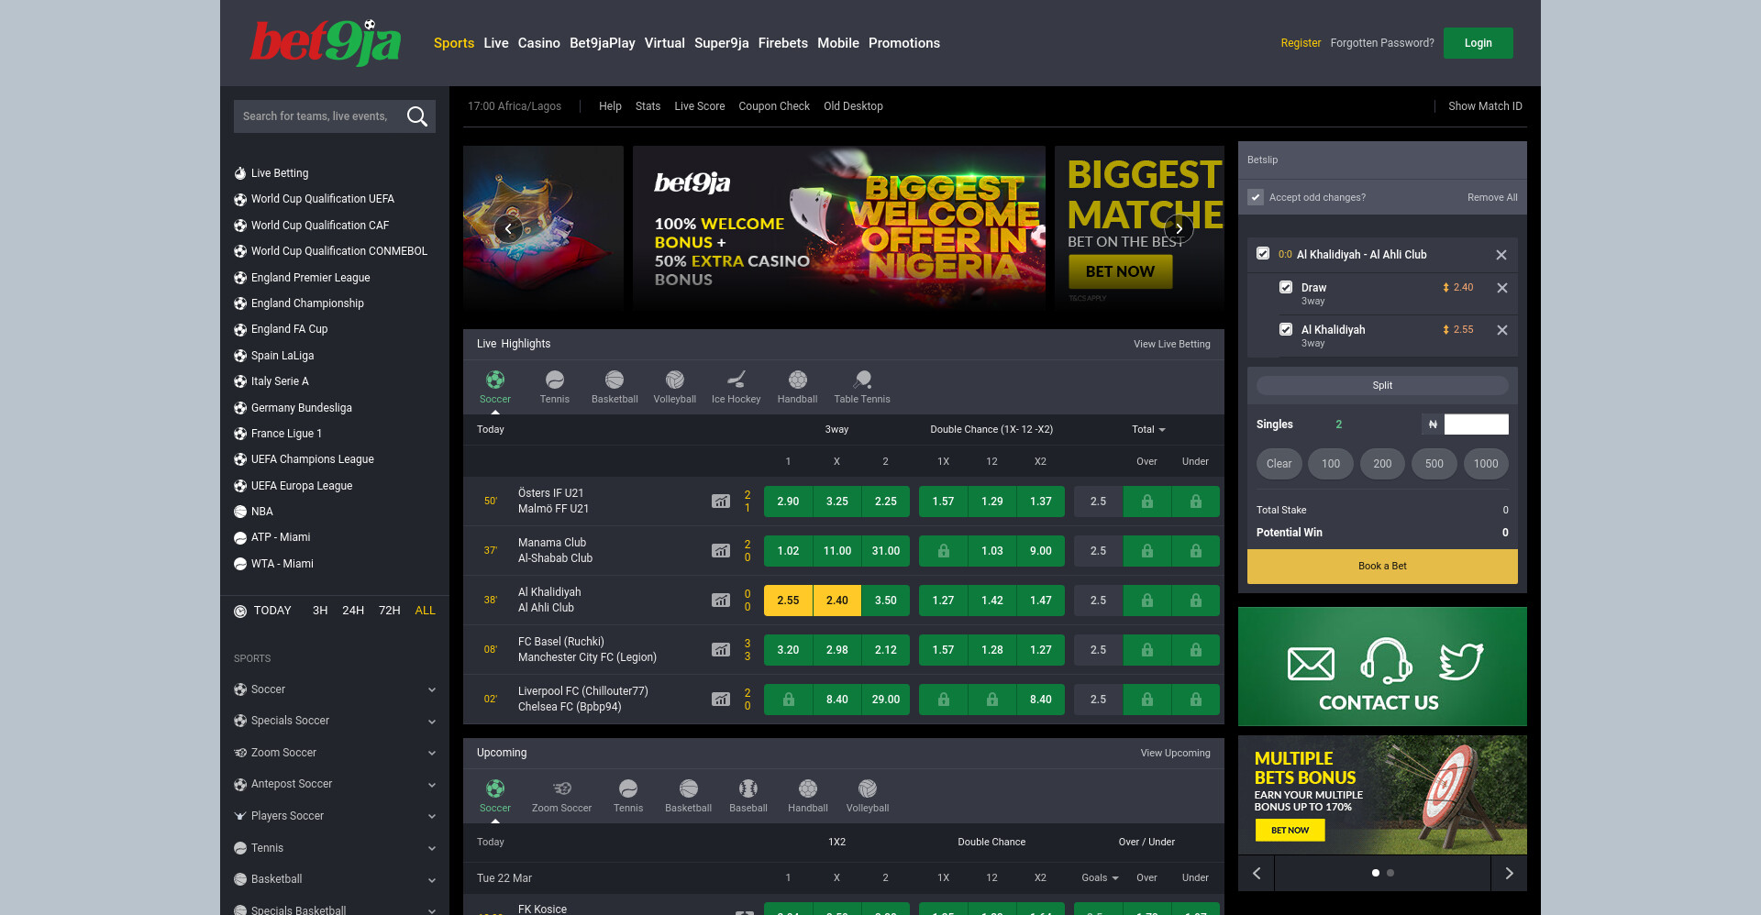
Task: Open the Total dropdown in Live Highlights
Action: click(1148, 429)
